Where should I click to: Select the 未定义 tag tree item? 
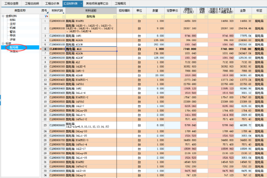pos(14,51)
